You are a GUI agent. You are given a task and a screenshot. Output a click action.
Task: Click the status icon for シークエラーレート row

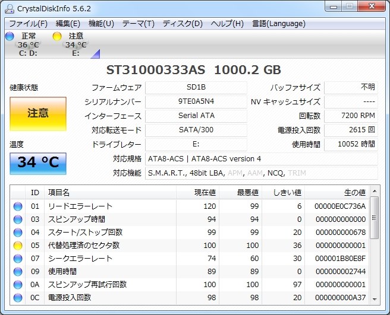18,259
